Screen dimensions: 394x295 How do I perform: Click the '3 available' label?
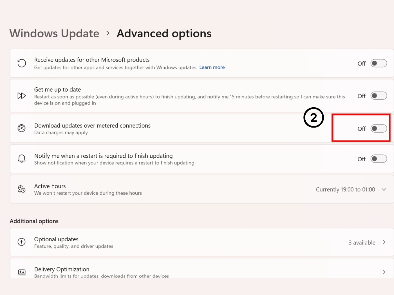coord(362,242)
